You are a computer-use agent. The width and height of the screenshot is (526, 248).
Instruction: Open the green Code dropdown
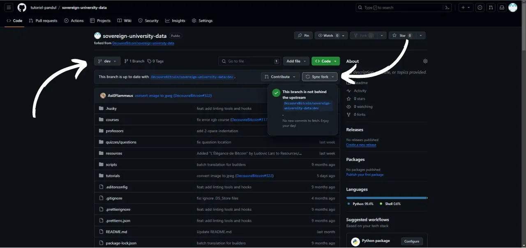point(325,61)
